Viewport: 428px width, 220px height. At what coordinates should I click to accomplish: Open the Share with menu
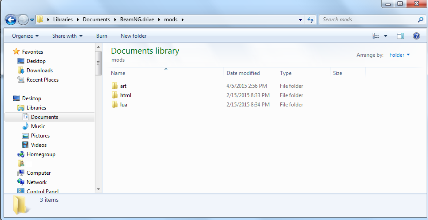(x=67, y=36)
